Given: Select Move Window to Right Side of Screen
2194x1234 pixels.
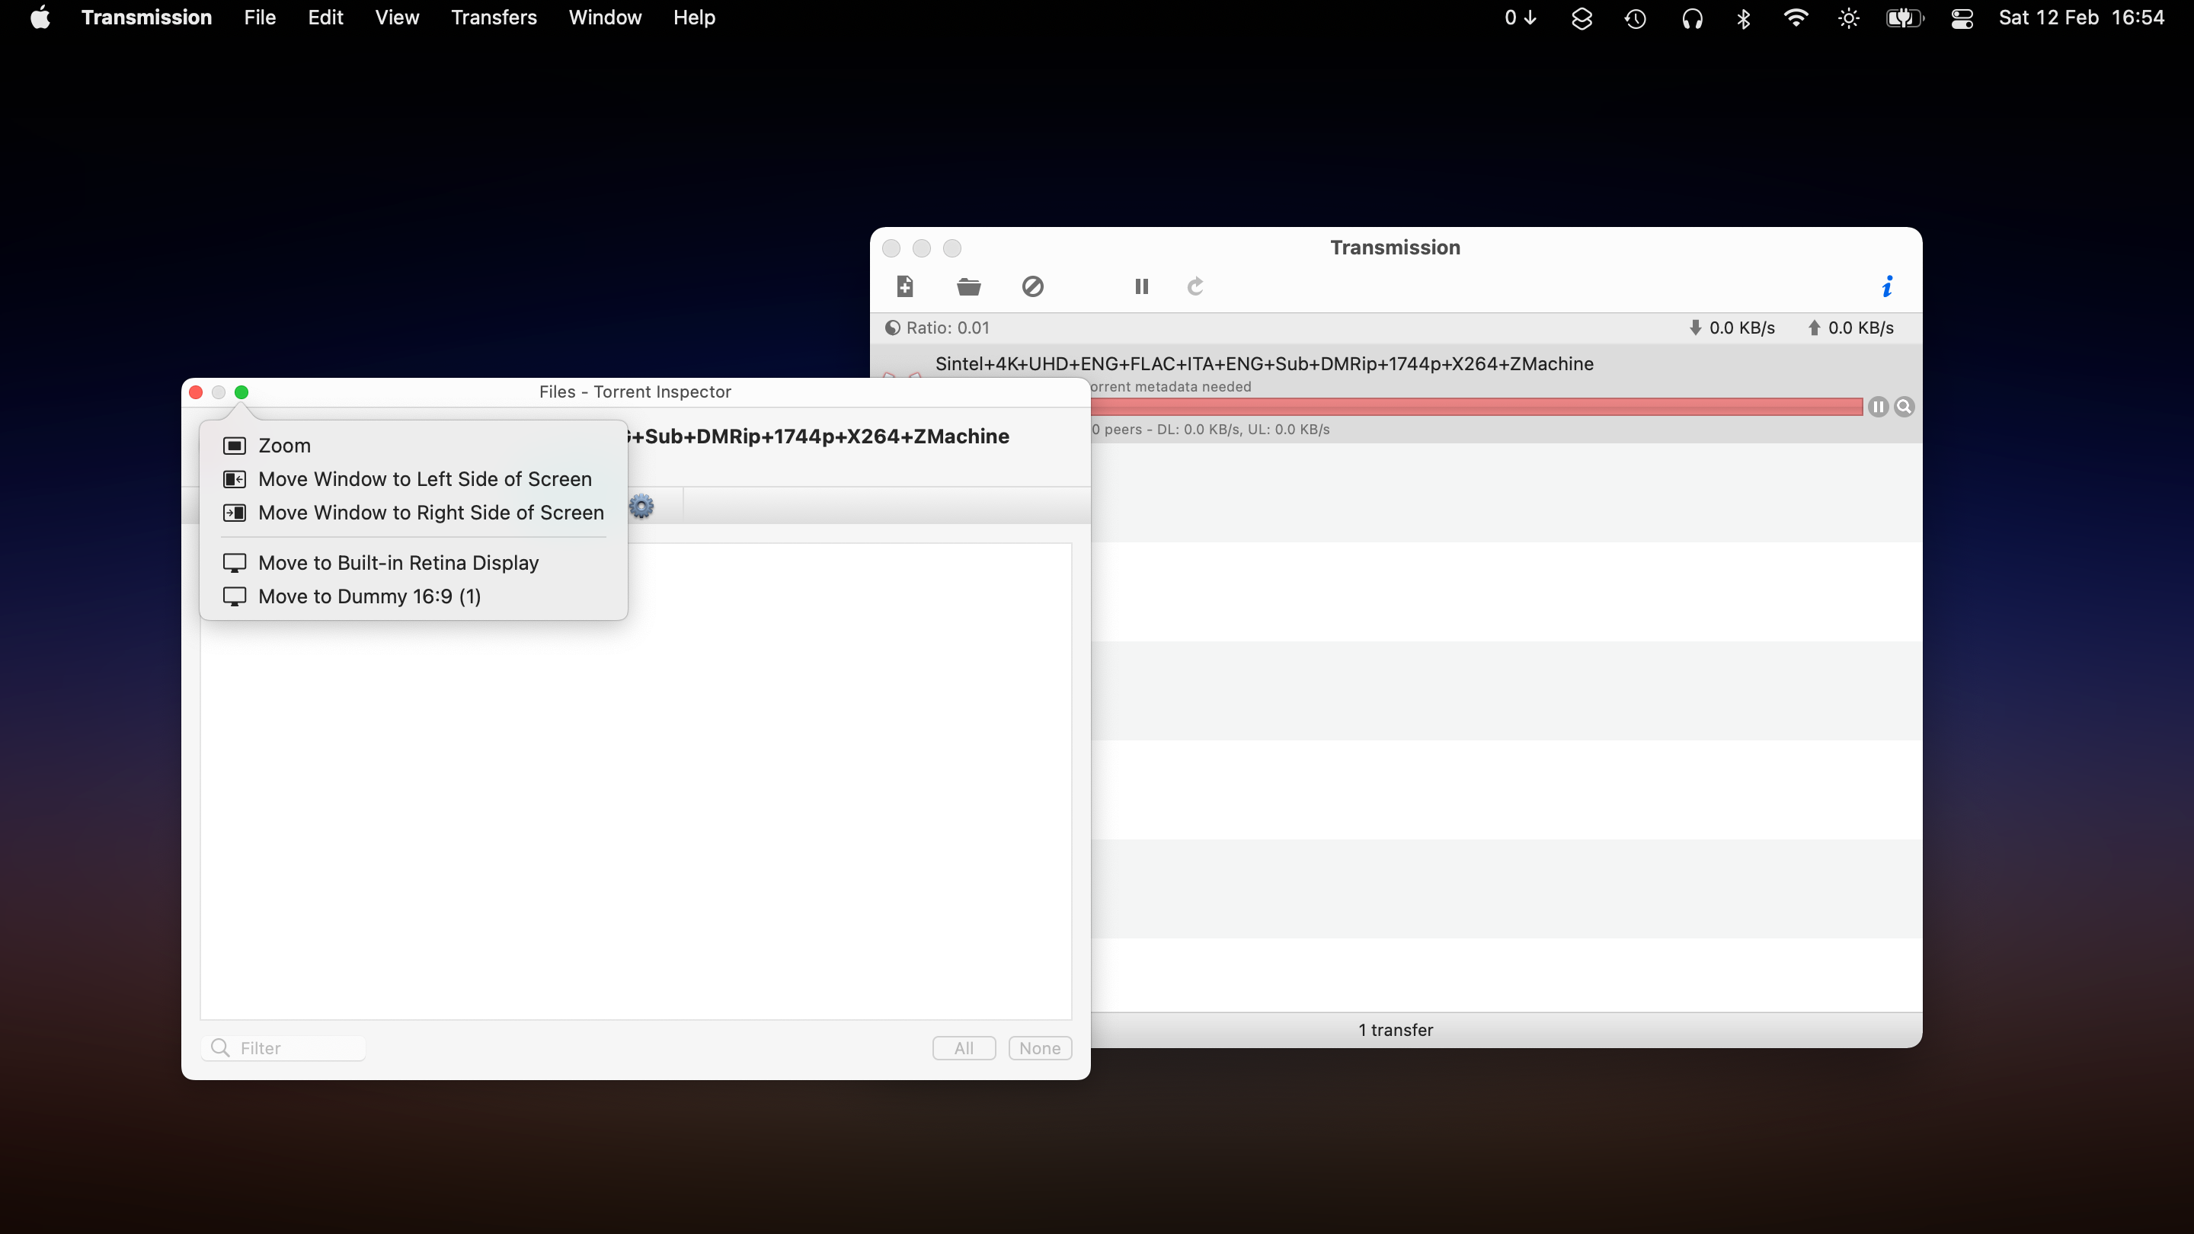Looking at the screenshot, I should coord(413,513).
